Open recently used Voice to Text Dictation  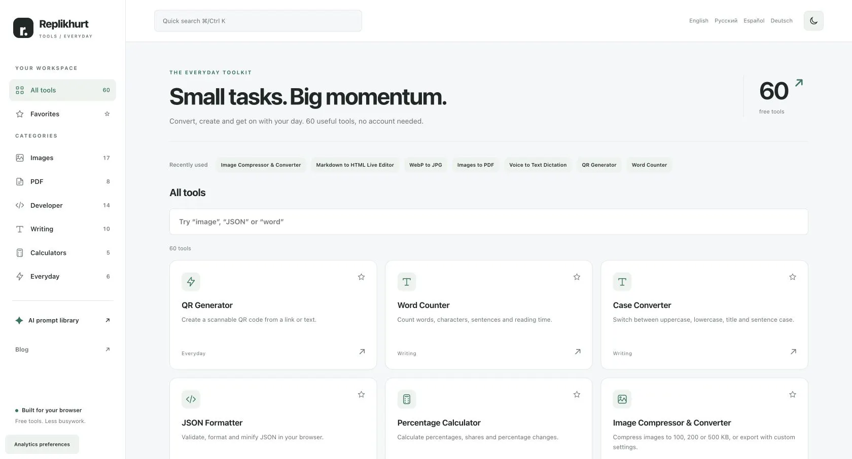pyautogui.click(x=538, y=165)
